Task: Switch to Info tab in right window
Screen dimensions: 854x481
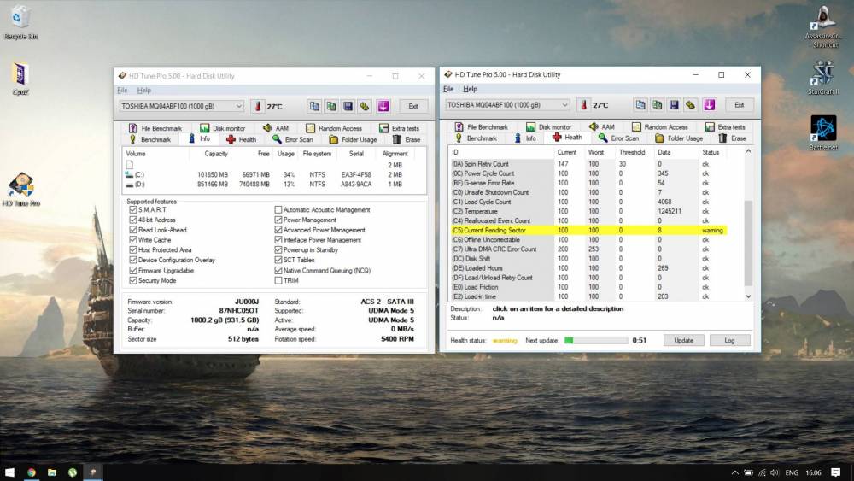Action: pos(525,138)
